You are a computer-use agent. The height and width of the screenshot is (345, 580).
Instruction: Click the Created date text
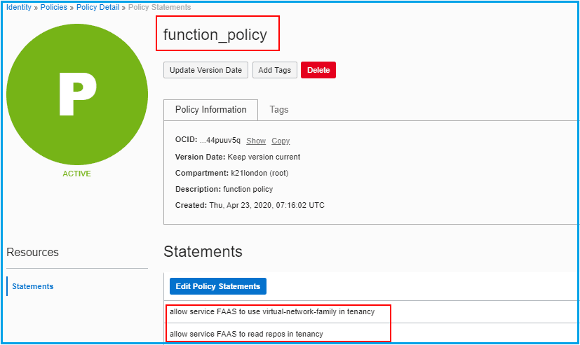coord(250,205)
